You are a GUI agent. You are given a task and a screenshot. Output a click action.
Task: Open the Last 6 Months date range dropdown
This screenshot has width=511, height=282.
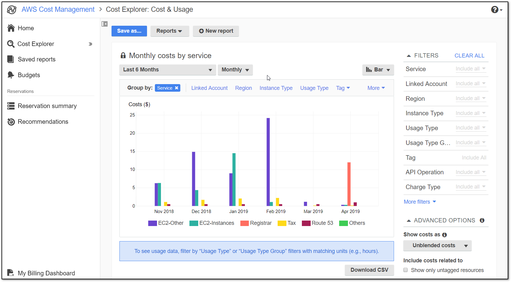pos(168,70)
